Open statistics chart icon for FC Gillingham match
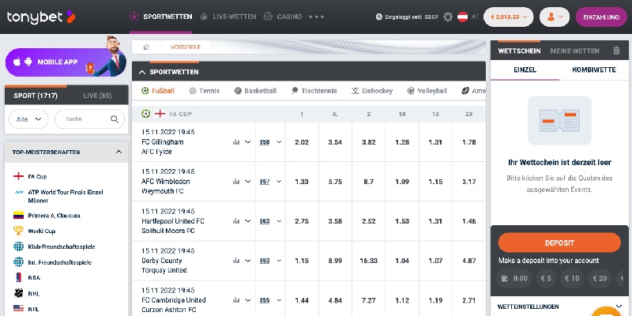Viewport: 632px width, 316px height. [x=236, y=142]
